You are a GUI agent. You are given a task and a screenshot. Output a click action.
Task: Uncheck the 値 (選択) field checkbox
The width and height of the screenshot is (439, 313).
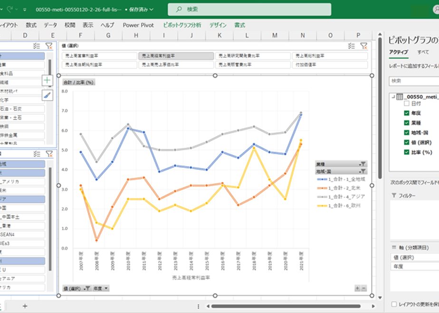[x=407, y=142]
